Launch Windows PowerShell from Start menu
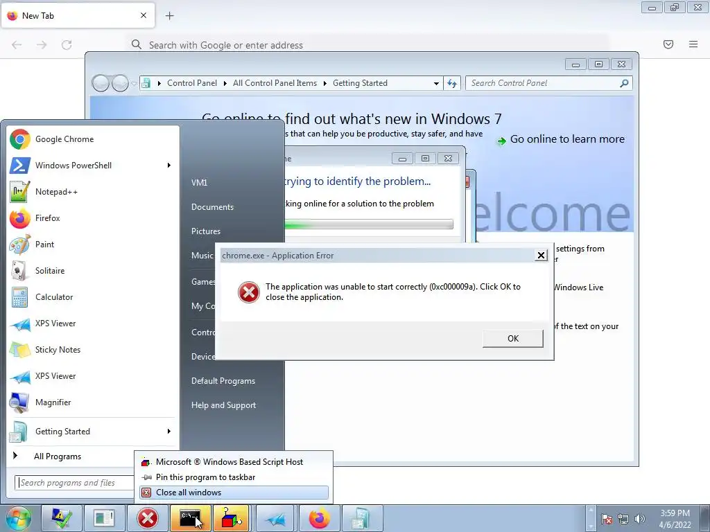Viewport: 710px width, 532px height. 93,166
